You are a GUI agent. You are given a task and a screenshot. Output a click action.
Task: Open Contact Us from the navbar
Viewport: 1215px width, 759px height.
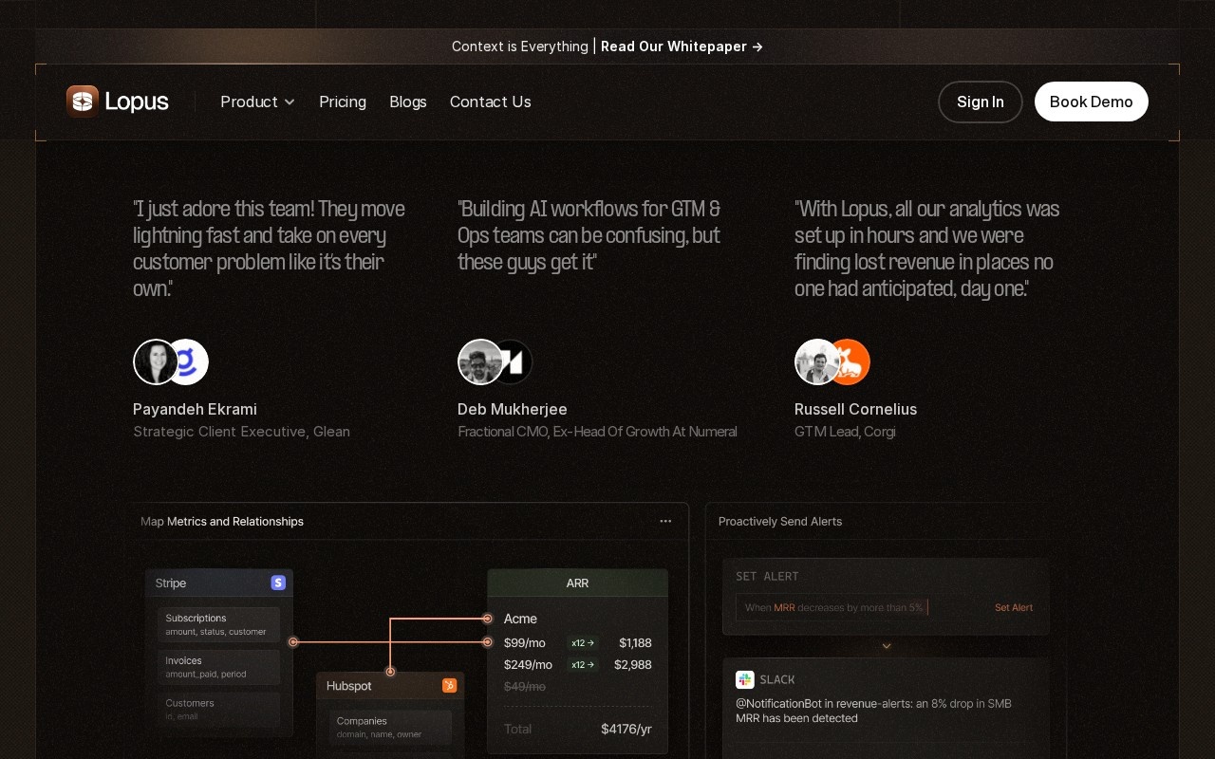pos(491,102)
